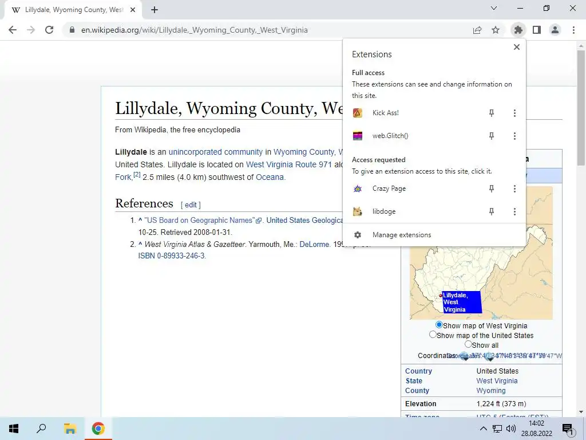Open the Chrome profile icon

point(555,30)
